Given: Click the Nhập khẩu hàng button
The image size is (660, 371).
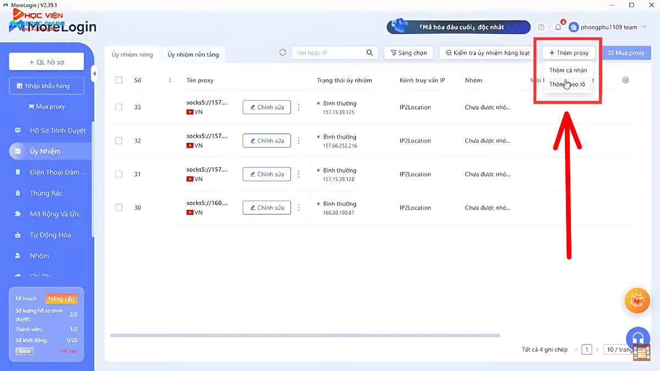Looking at the screenshot, I should (46, 86).
